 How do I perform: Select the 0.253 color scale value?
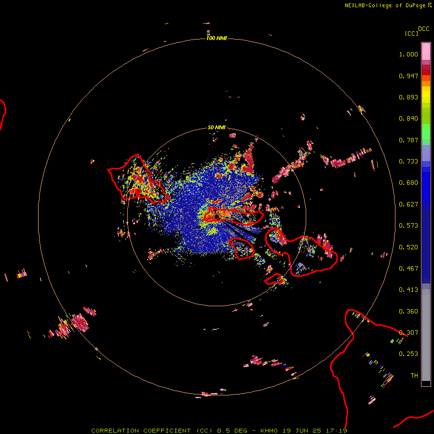coord(408,354)
